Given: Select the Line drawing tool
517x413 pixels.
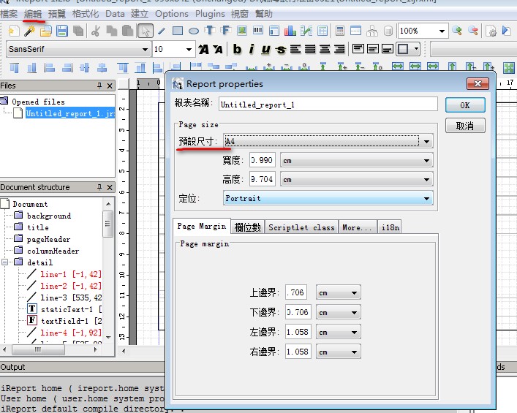Looking at the screenshot, I should click(162, 31).
